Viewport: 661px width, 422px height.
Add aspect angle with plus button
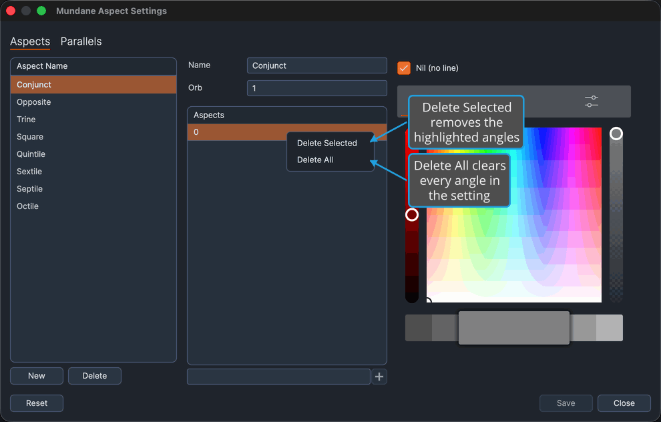tap(379, 377)
